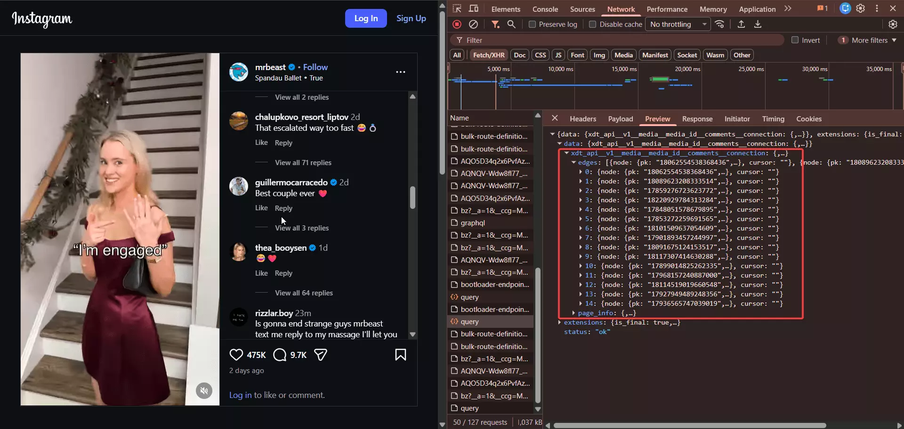Viewport: 904px width, 429px height.
Task: Open post options three-dot menu
Action: click(400, 72)
